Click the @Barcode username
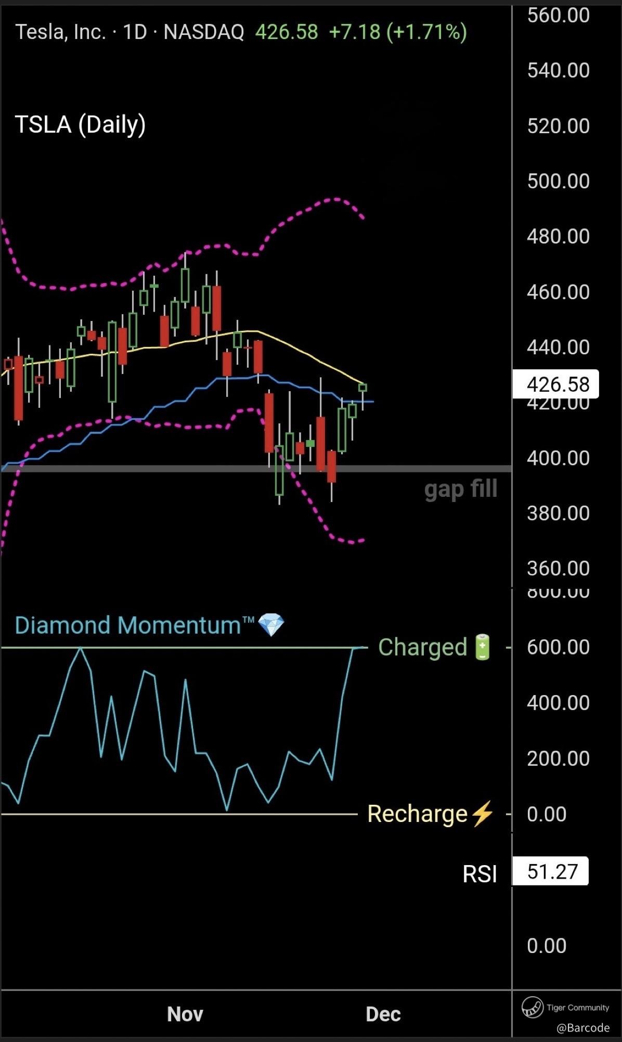 pyautogui.click(x=583, y=1028)
